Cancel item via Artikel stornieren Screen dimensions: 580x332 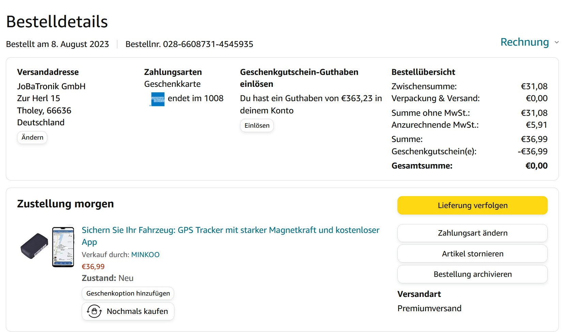(472, 254)
